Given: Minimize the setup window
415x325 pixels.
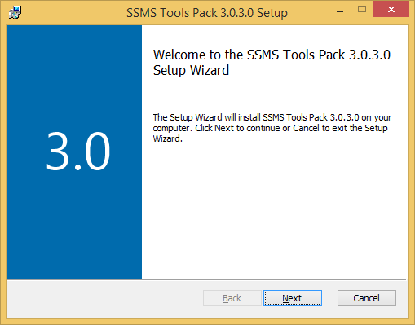Looking at the screenshot, I should pos(340,11).
